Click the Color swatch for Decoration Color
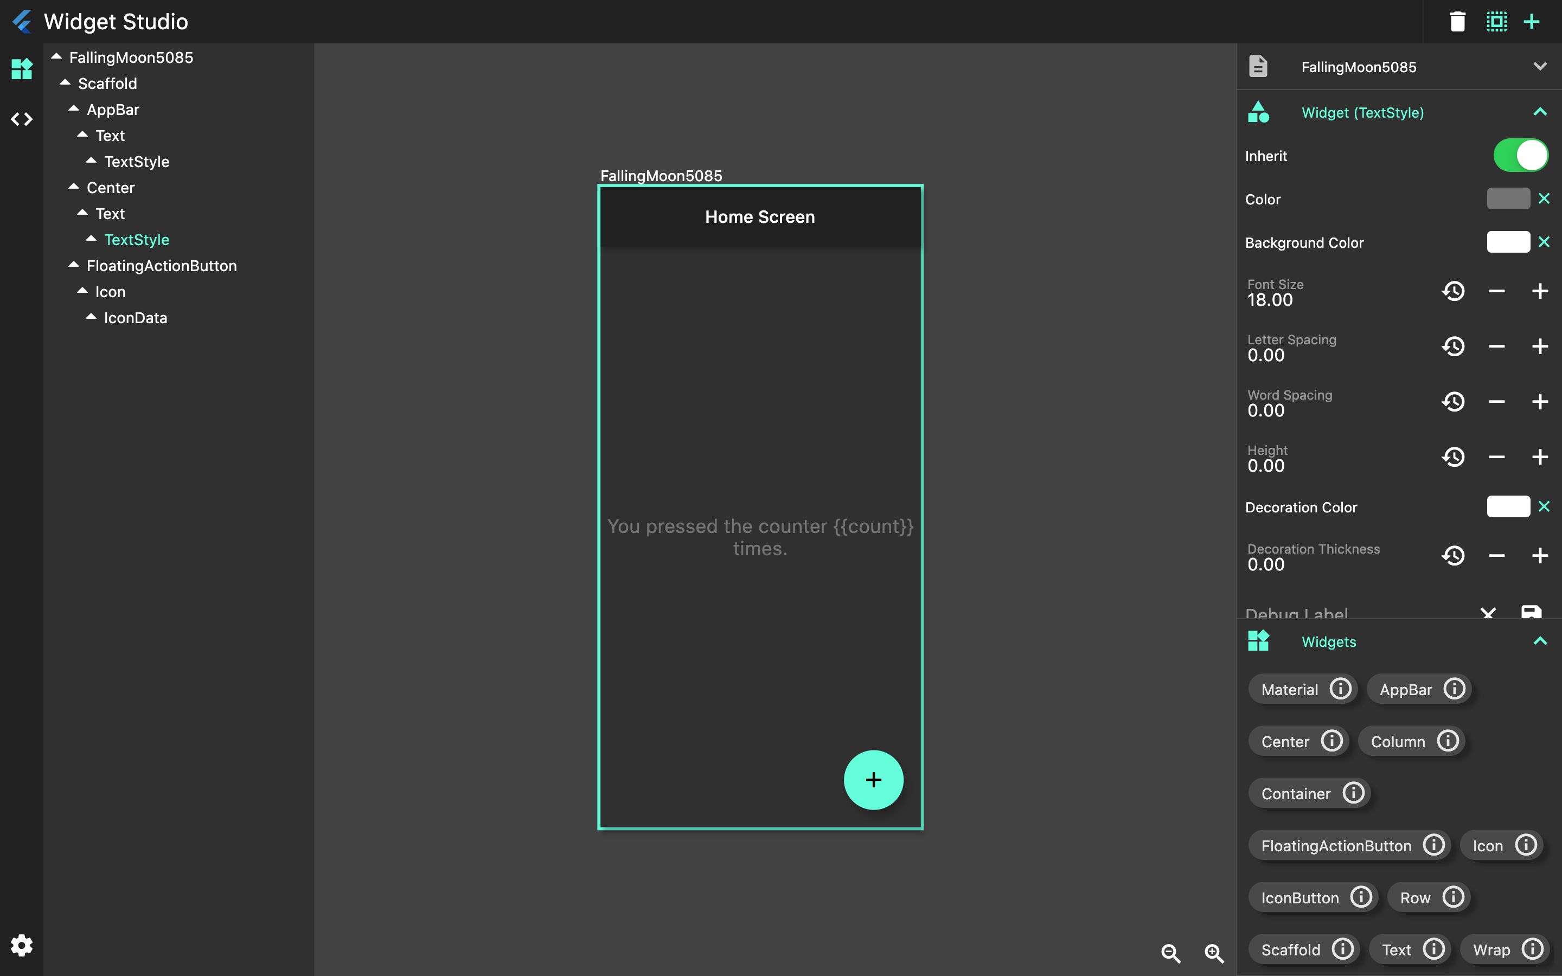Screen dimensions: 1562x976 tap(1508, 506)
